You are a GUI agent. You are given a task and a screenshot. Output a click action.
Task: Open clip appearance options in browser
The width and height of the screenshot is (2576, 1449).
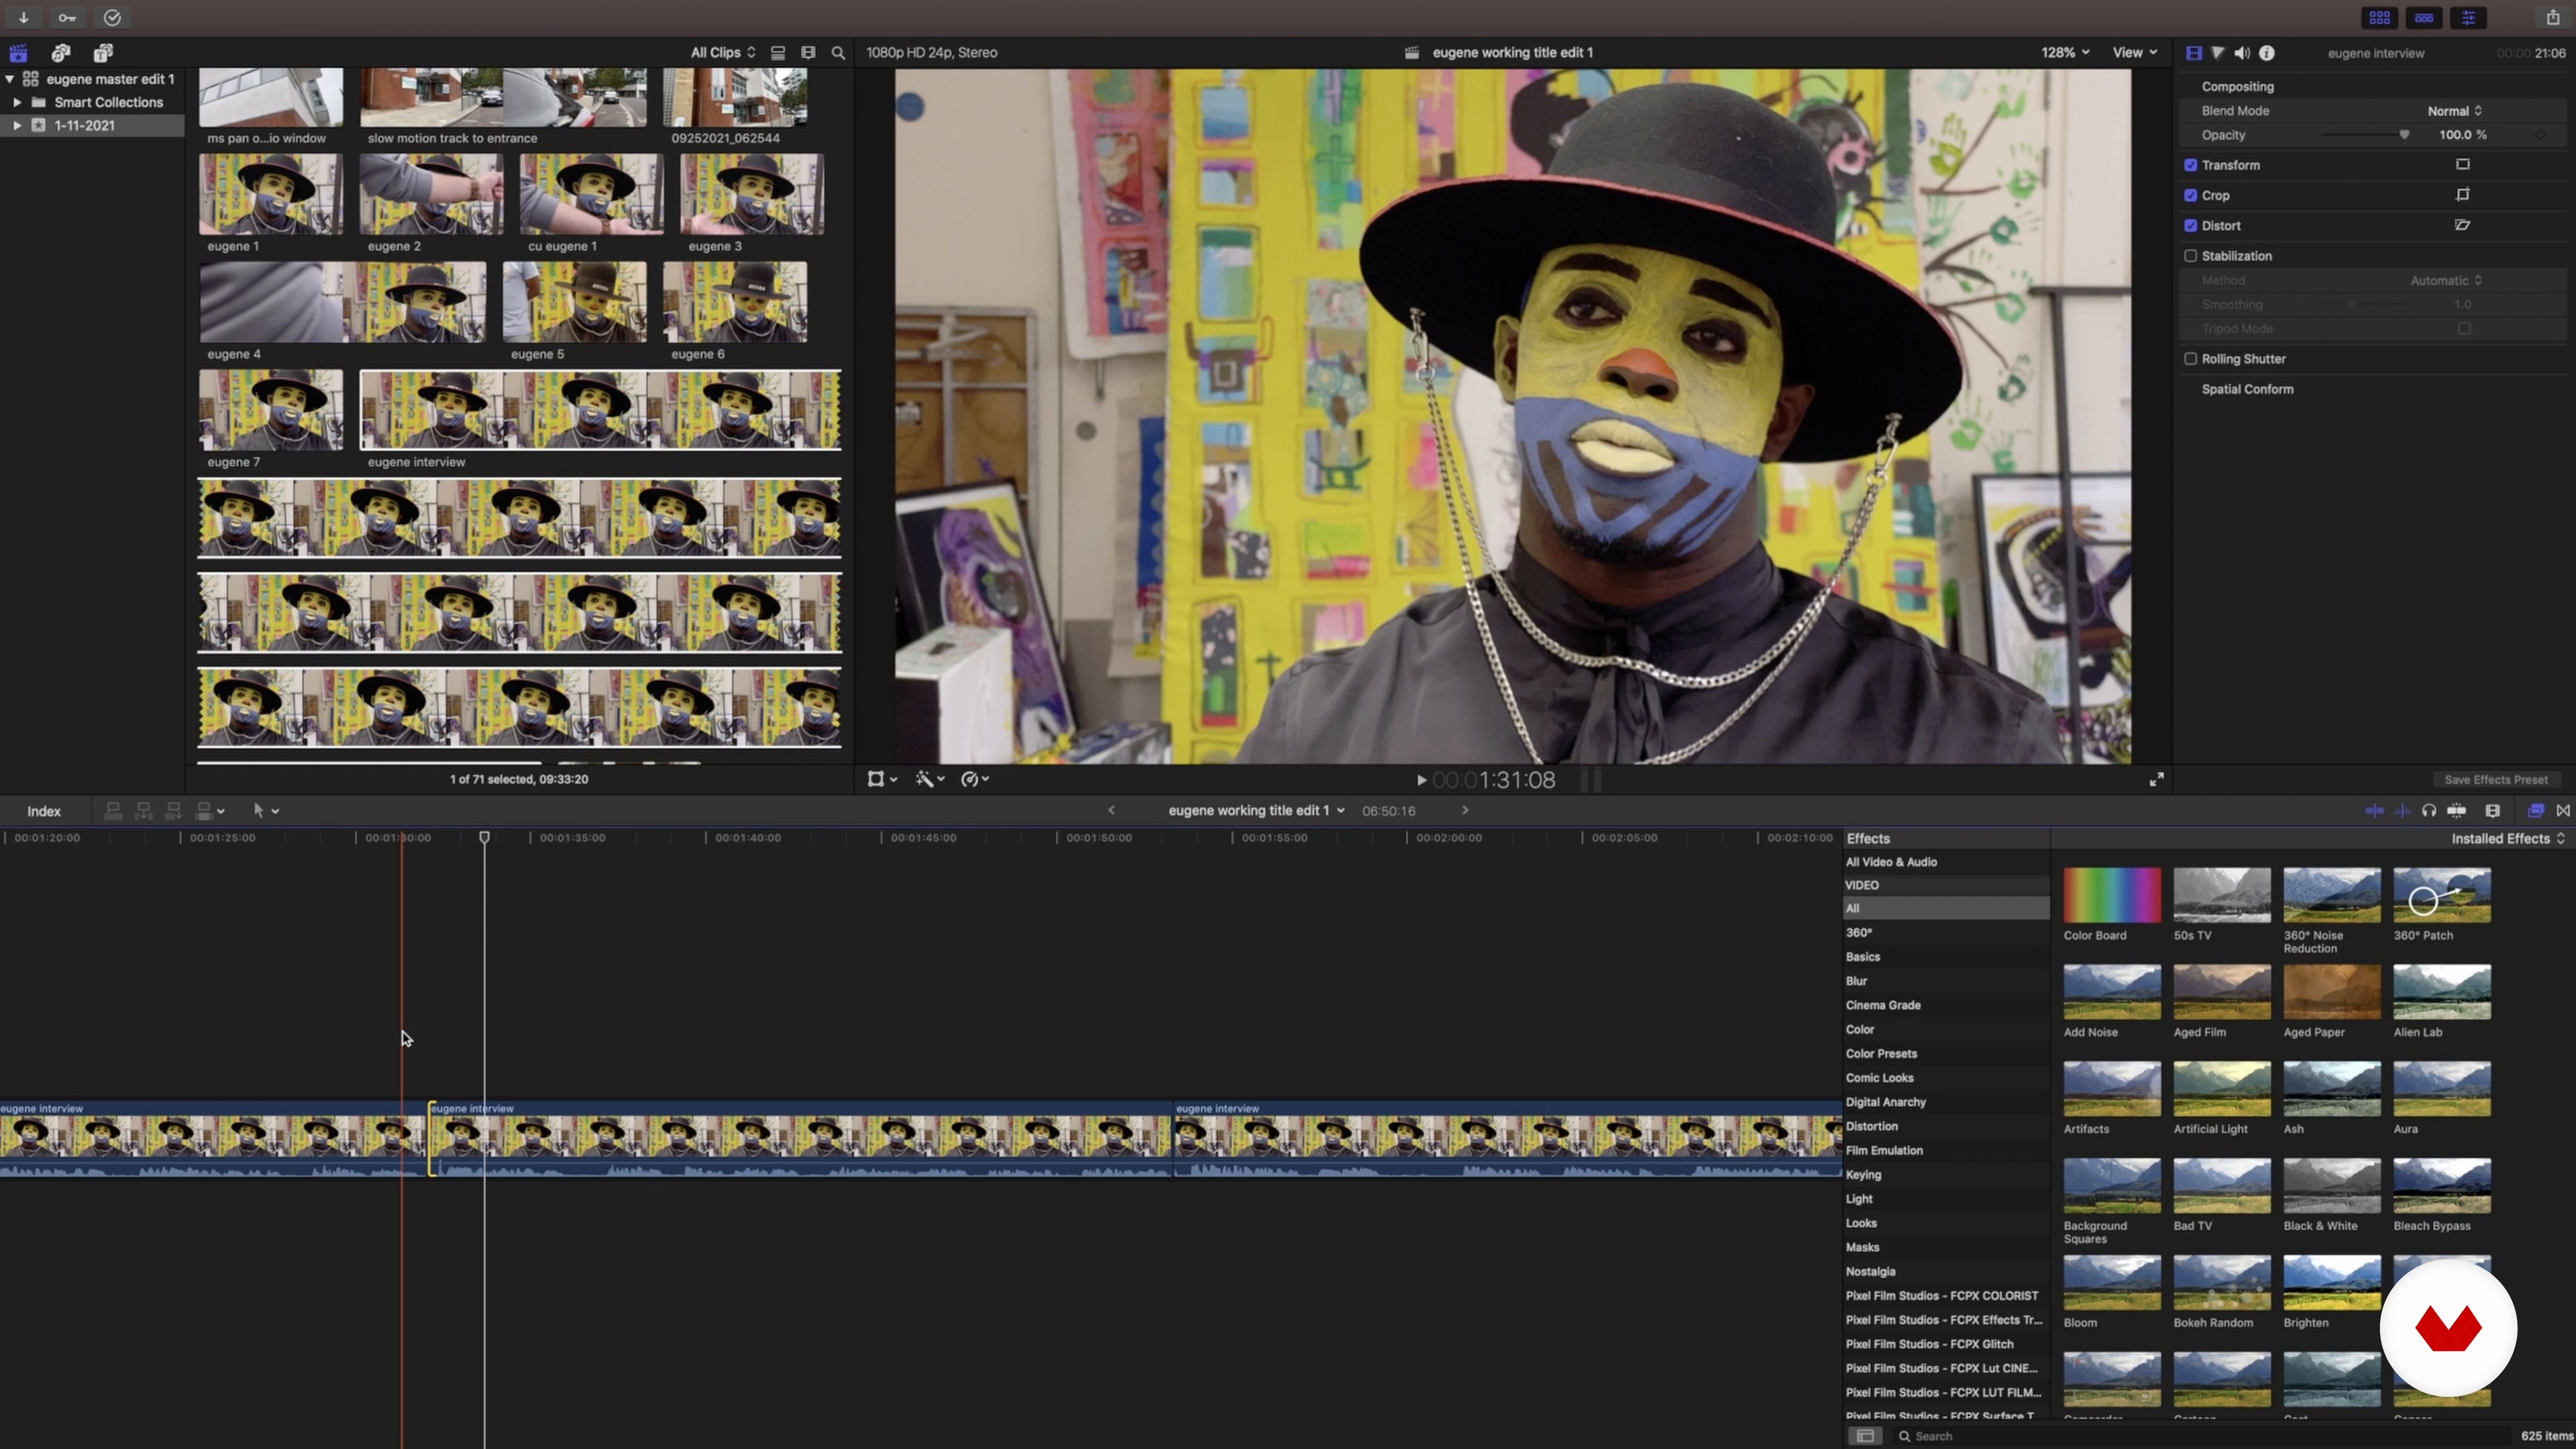(x=808, y=53)
